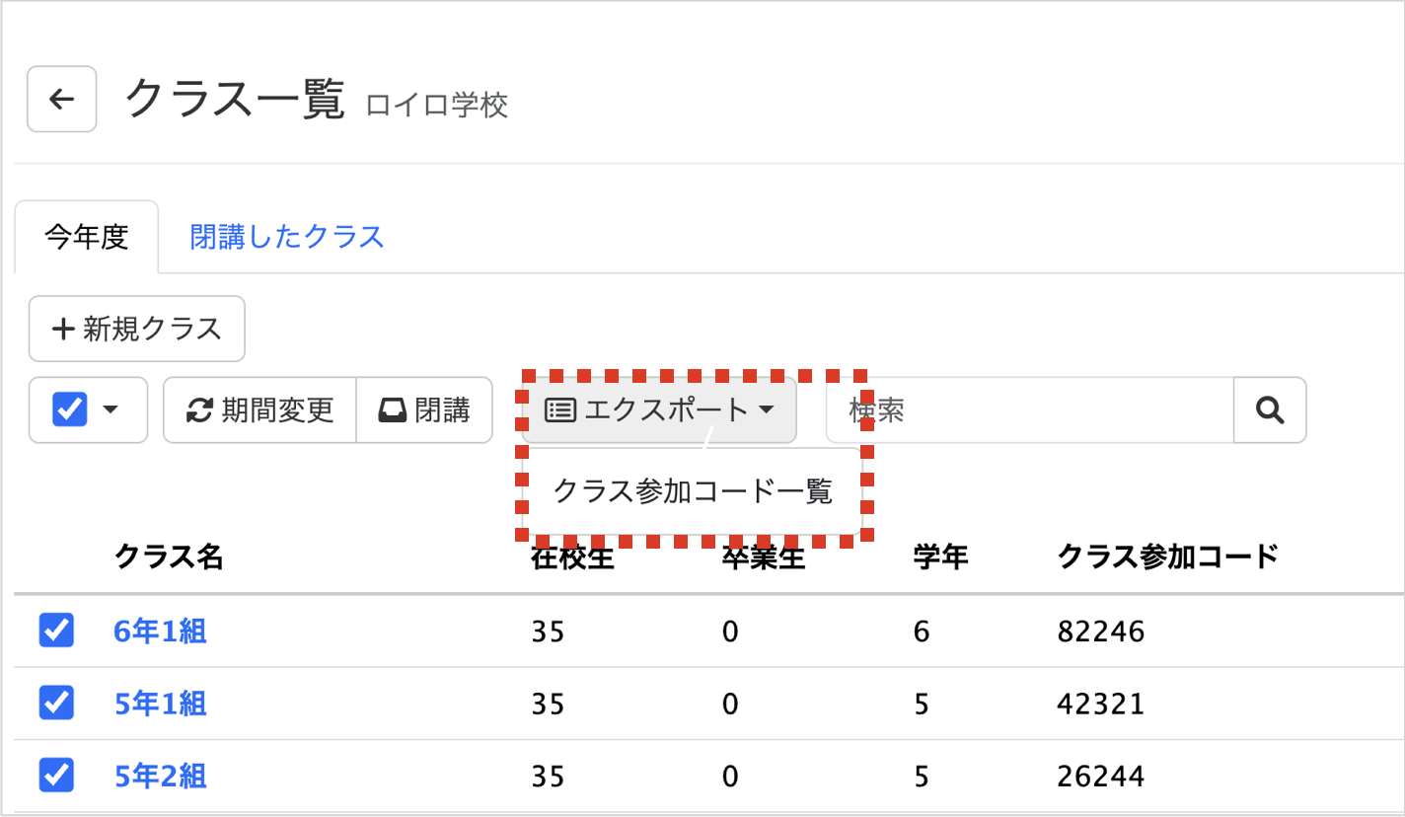
Task: Open the 5年2組 class link
Action: [161, 777]
